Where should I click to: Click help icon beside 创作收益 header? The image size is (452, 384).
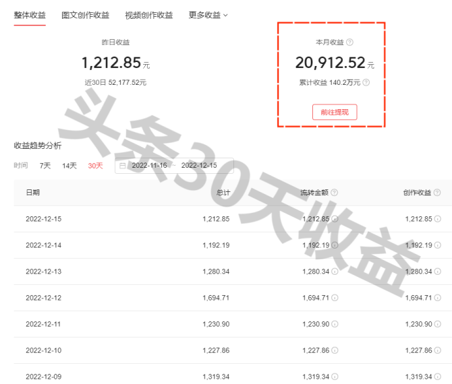[x=437, y=192]
